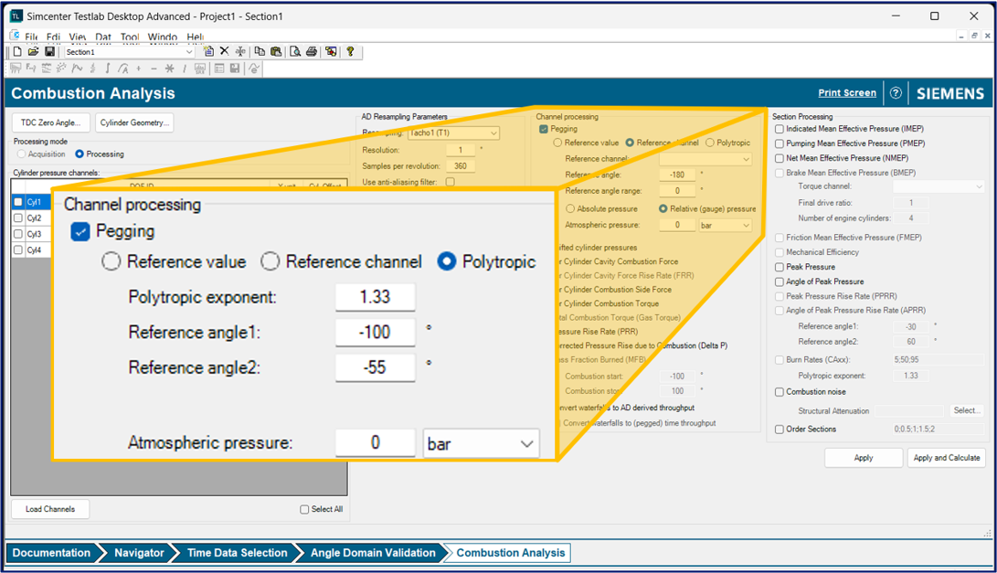Click the yellow question mark help icon

click(x=350, y=51)
